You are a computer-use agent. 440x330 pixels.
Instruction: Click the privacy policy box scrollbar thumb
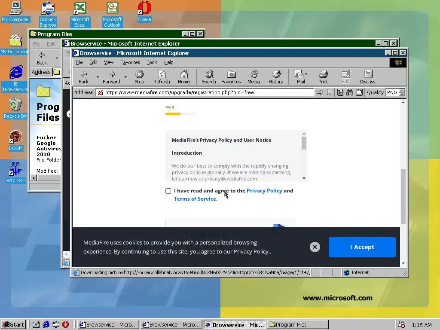coord(304,143)
